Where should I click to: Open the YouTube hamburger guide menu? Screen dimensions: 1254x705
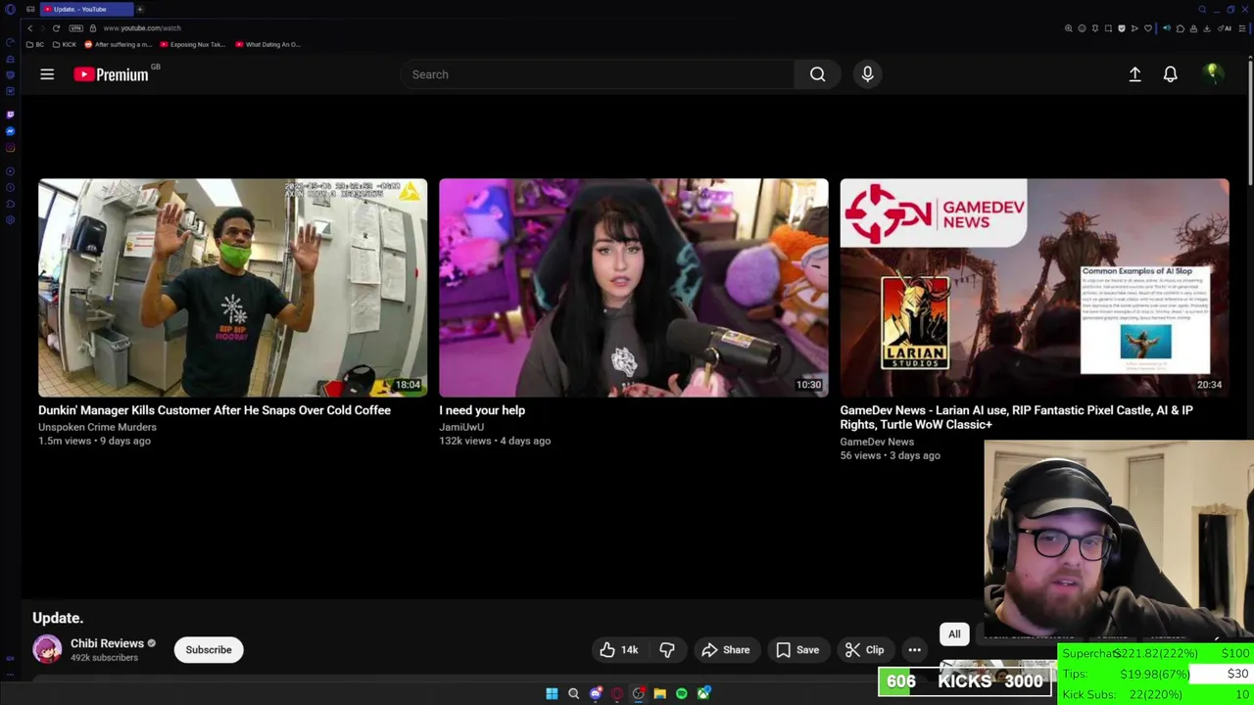point(46,74)
